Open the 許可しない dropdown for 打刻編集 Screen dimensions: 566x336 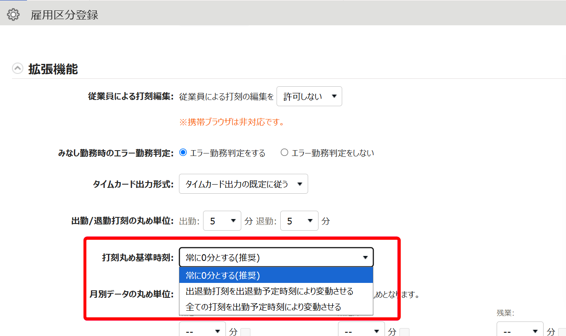[x=309, y=96]
